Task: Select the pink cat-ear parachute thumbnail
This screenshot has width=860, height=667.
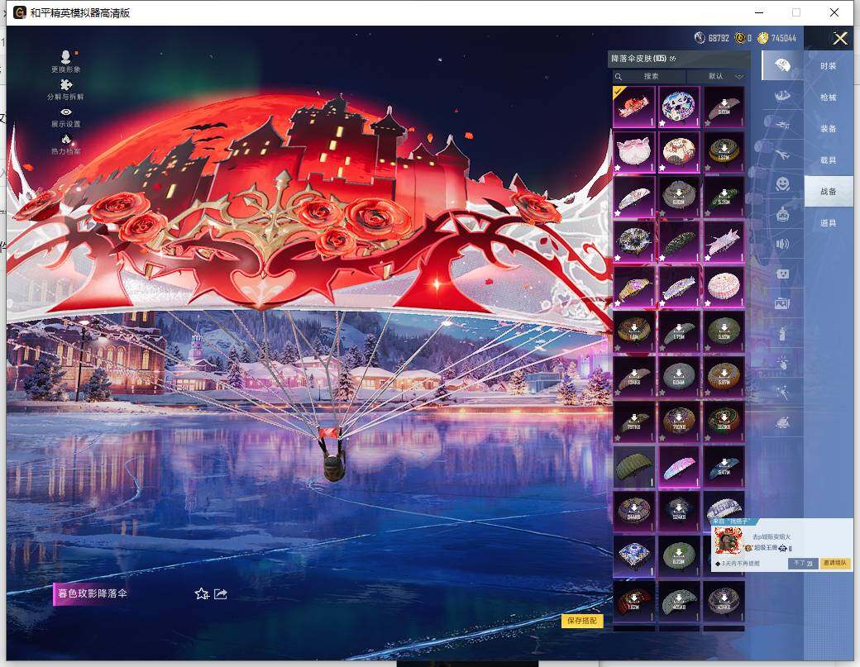Action: click(634, 151)
